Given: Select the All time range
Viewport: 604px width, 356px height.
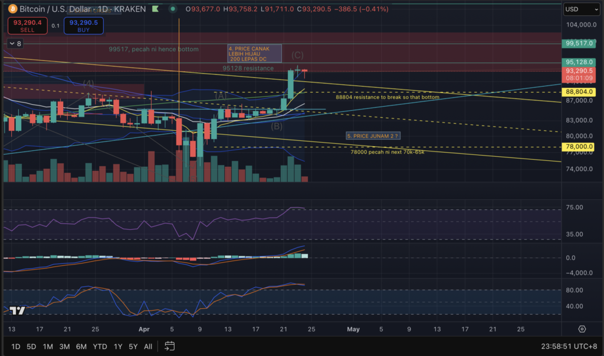Looking at the screenshot, I should click(148, 347).
